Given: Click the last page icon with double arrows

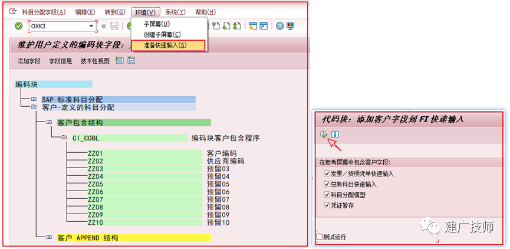Looking at the screenshot, I should pyautogui.click(x=237, y=27).
